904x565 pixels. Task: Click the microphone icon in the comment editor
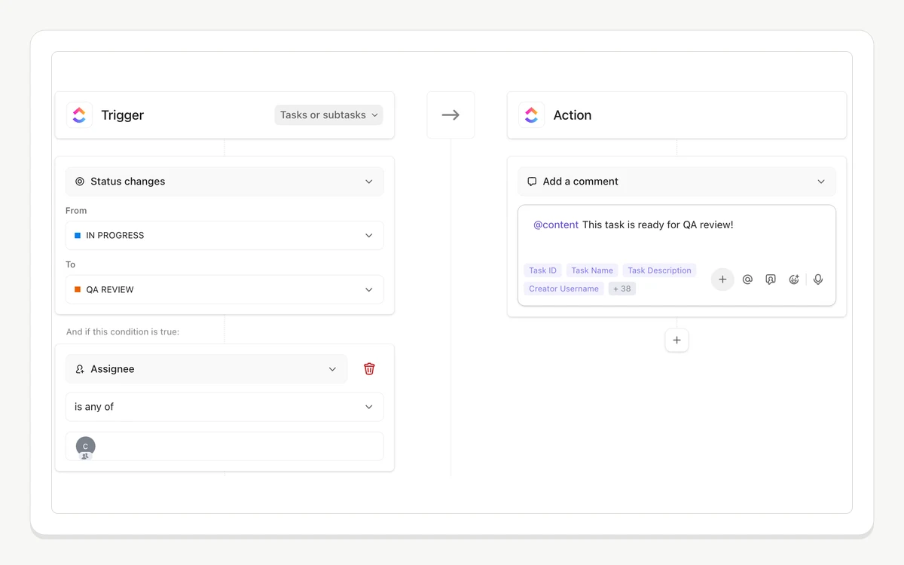(818, 279)
